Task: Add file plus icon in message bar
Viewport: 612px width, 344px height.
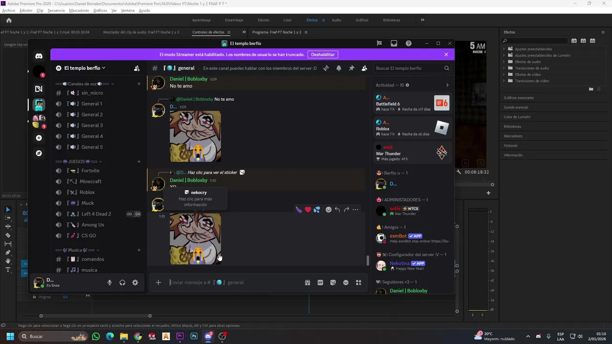Action: point(158,283)
